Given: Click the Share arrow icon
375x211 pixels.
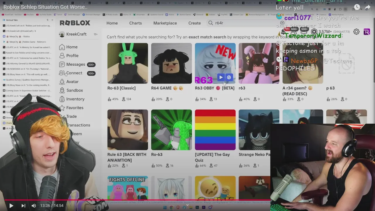Looking at the screenshot, I should coord(368,7).
